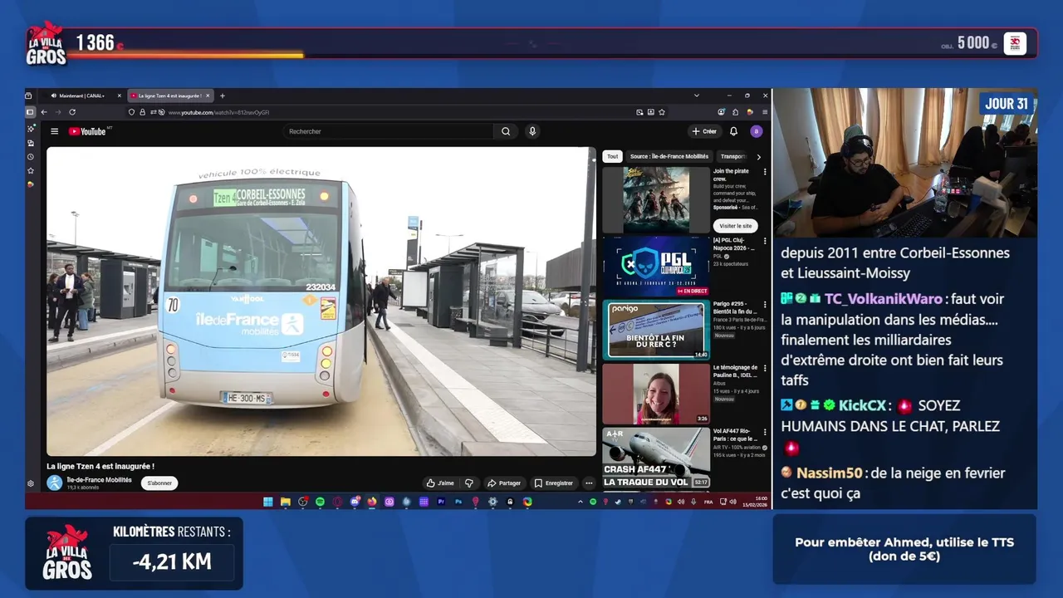Click the video title La ligne Tzen 4
1063x598 pixels.
click(x=100, y=466)
